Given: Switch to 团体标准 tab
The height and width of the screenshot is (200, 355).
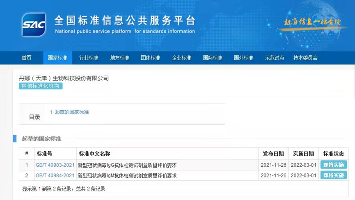Looking at the screenshot, I should tap(150, 58).
